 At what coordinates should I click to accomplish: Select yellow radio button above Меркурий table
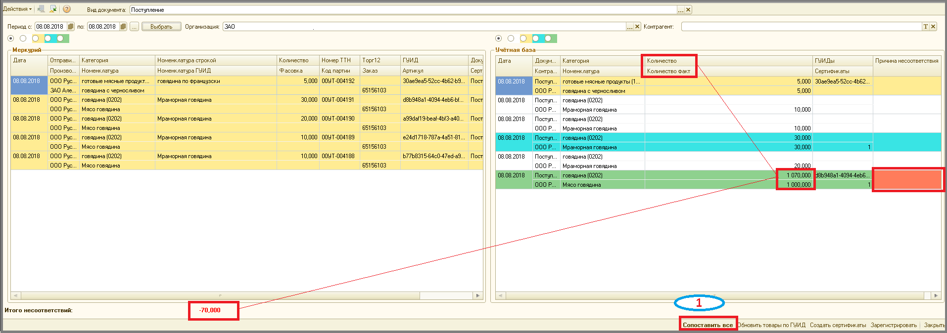pos(35,39)
